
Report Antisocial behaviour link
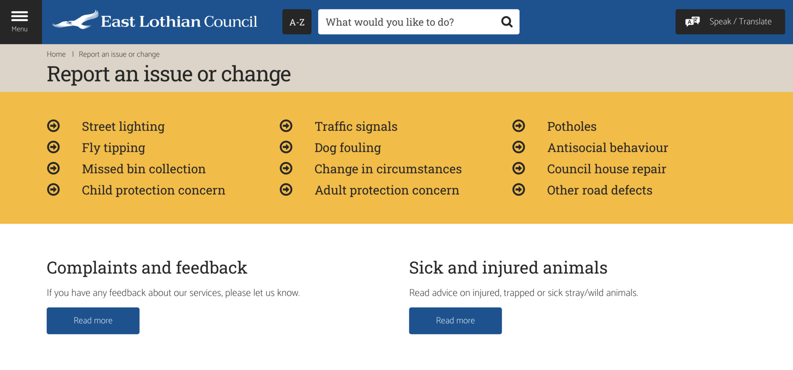(608, 147)
